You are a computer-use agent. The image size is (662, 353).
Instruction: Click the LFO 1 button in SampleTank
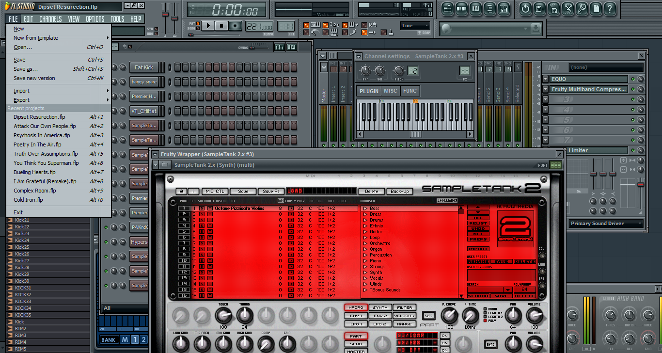(356, 324)
